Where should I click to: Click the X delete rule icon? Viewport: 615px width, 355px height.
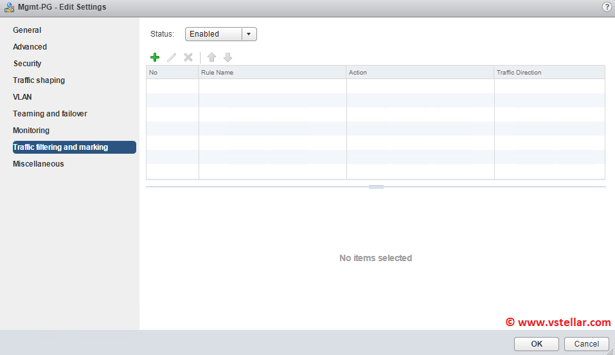point(188,57)
